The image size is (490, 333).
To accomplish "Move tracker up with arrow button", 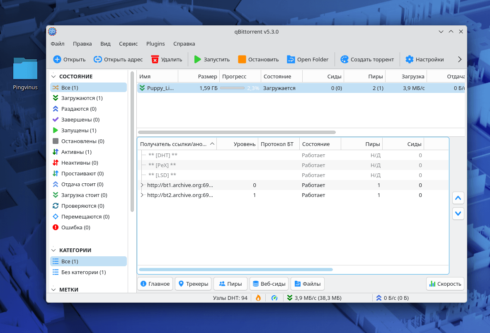I will pos(458,198).
